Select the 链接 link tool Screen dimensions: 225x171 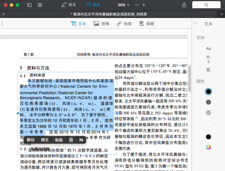coord(124,24)
